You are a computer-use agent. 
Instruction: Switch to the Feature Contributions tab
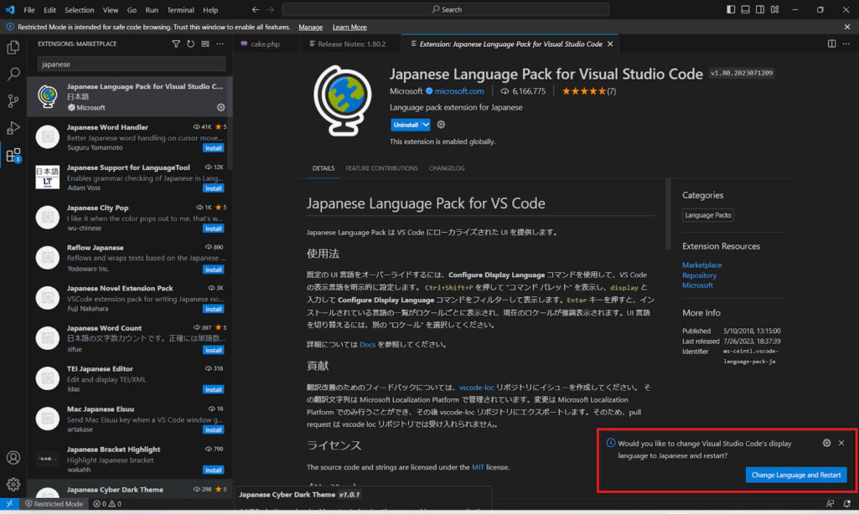pyautogui.click(x=381, y=168)
